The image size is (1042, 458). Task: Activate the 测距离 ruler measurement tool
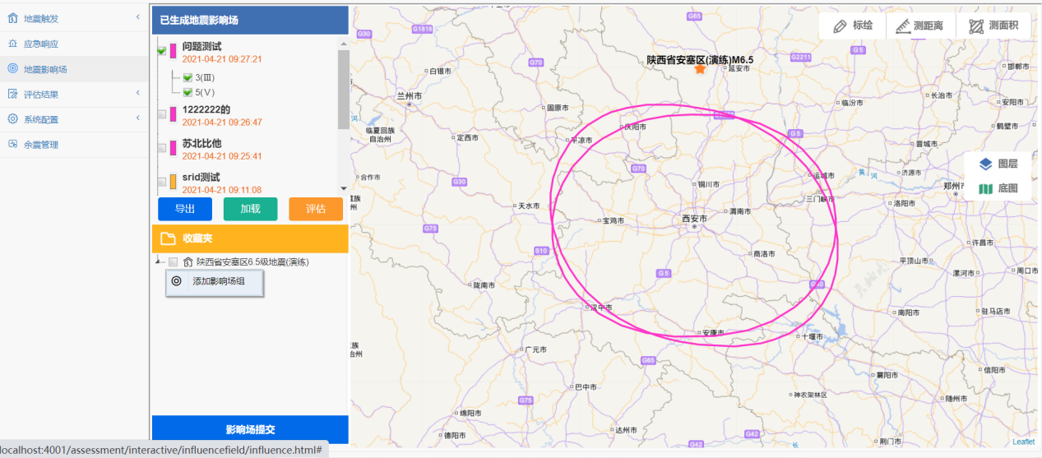click(x=920, y=25)
